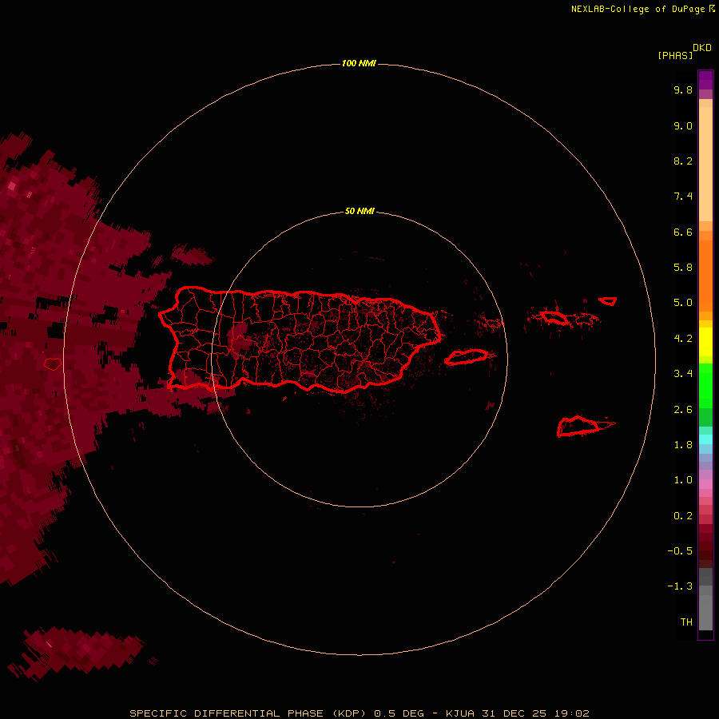Click the 9.0 value on the color scale
The height and width of the screenshot is (719, 719).
[683, 125]
